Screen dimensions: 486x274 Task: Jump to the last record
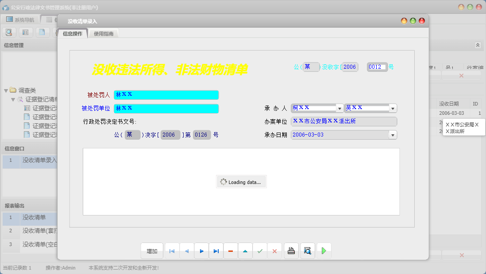coord(216,251)
